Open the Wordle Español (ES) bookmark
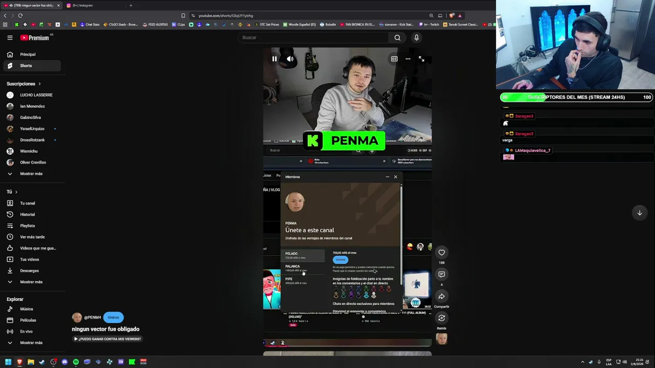 [x=299, y=25]
